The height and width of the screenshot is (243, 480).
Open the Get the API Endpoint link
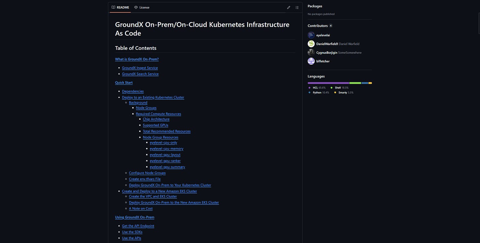[x=138, y=226]
